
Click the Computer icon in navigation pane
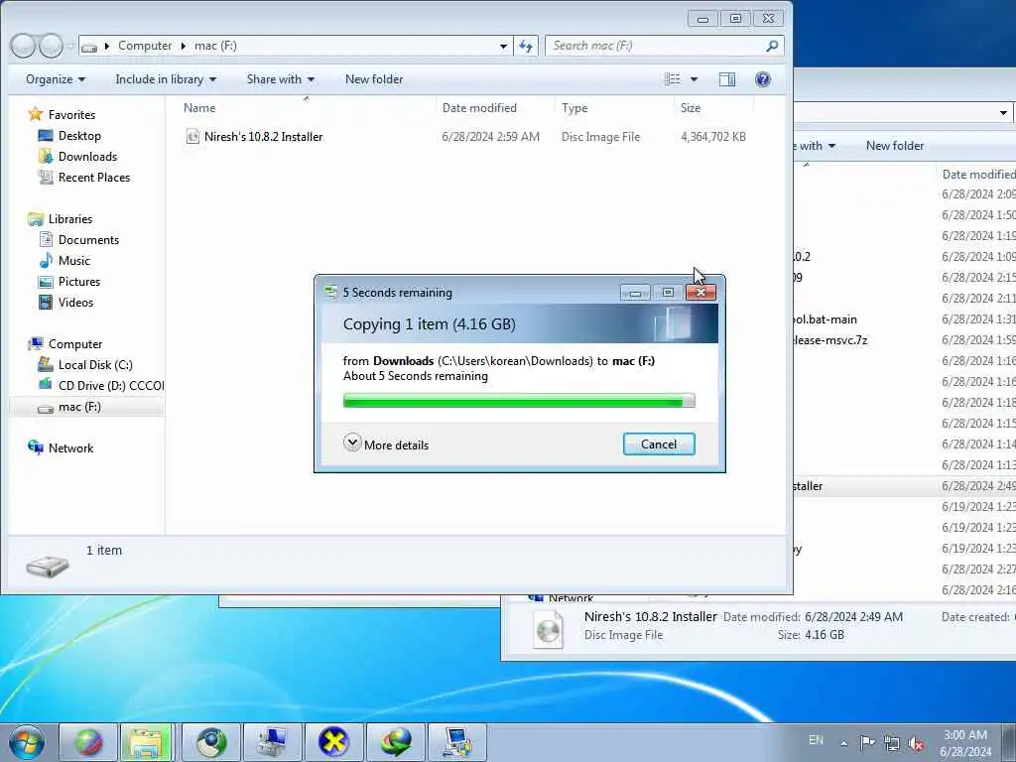(36, 343)
